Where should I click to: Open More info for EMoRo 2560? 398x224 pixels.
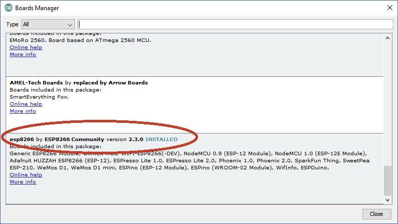tap(23, 54)
